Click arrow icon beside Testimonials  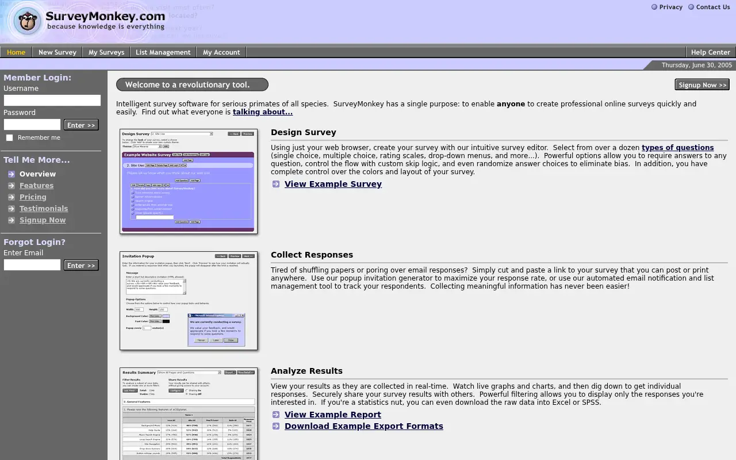(x=11, y=209)
